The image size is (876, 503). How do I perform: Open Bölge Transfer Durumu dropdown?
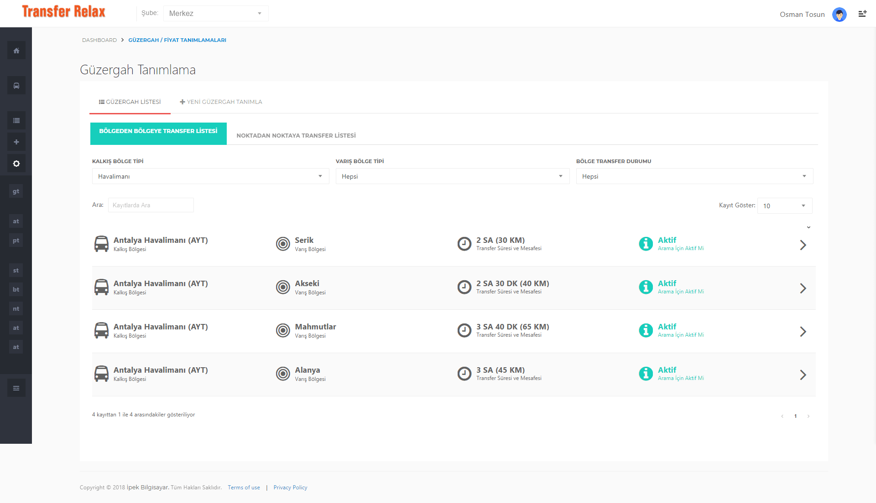(694, 176)
